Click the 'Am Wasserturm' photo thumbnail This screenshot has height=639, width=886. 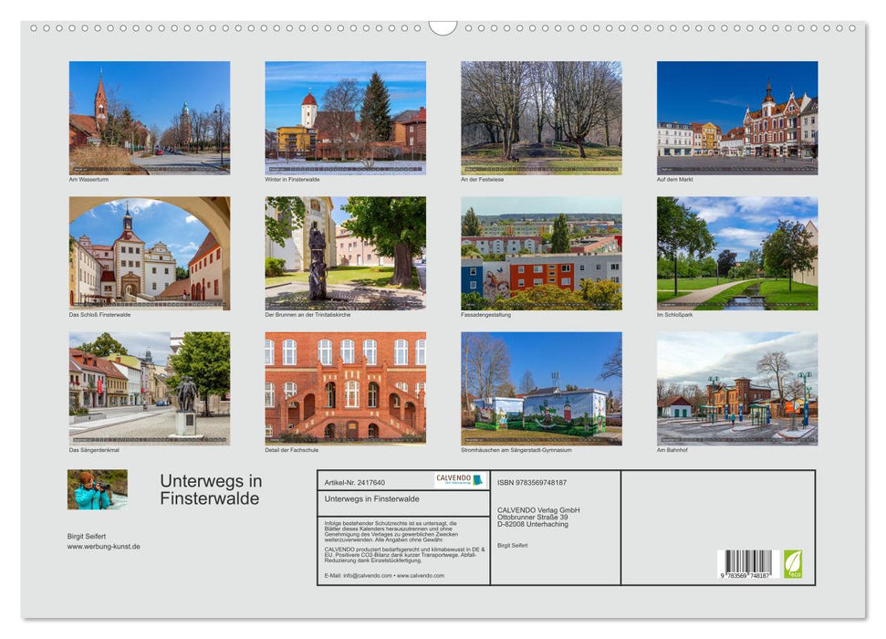(149, 118)
